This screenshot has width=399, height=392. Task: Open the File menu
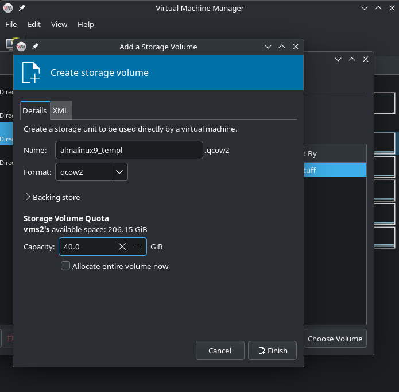click(x=11, y=25)
